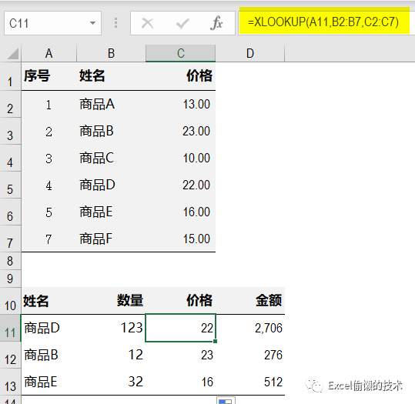
Task: Select row 13 header
Action: tap(10, 382)
